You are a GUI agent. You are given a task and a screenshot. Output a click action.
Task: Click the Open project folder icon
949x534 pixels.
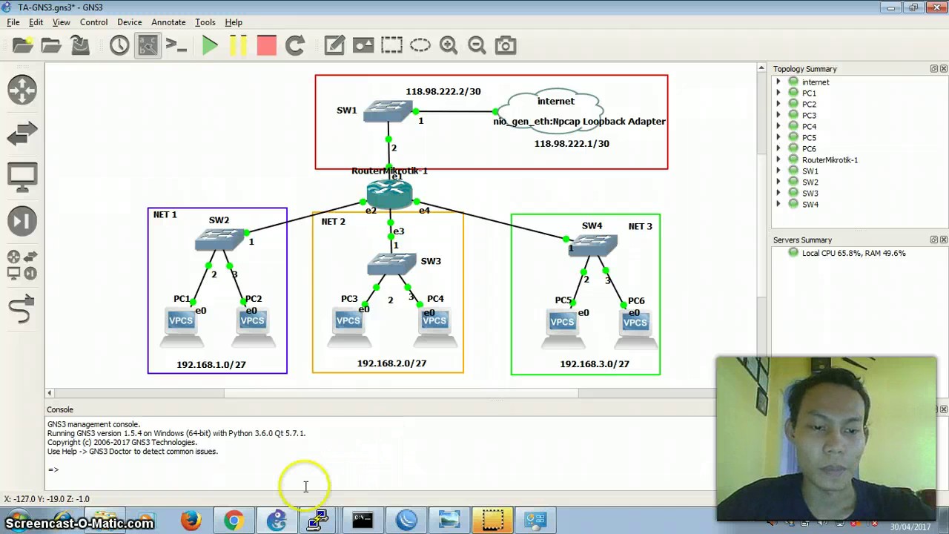coord(51,46)
